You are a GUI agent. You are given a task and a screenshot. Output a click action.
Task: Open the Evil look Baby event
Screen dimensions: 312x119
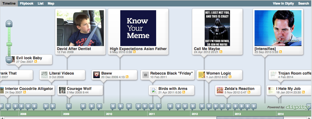pos(29,58)
